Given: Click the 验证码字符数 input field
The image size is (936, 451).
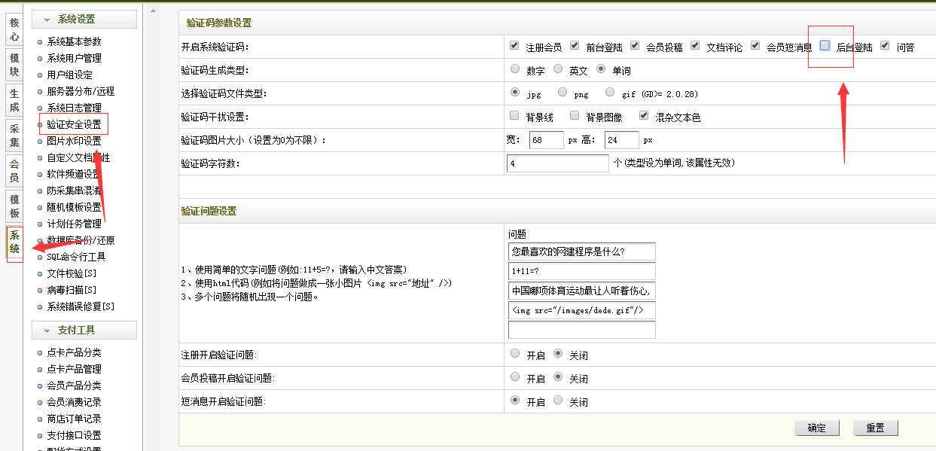Looking at the screenshot, I should click(558, 163).
